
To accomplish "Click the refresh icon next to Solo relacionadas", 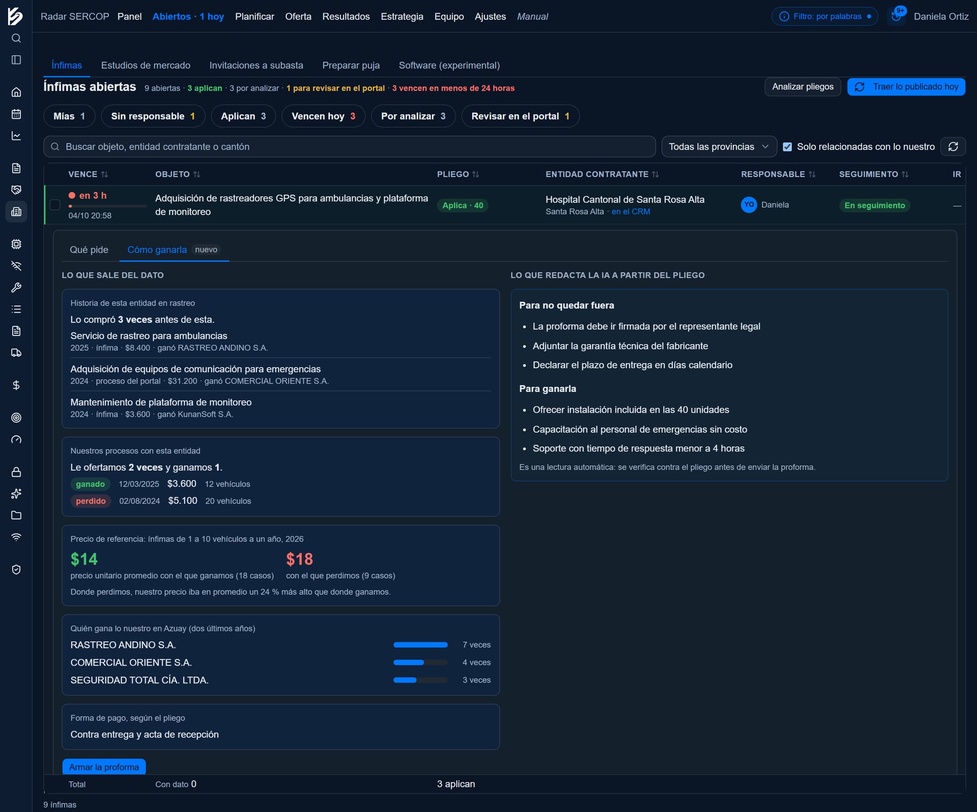I will 953,146.
